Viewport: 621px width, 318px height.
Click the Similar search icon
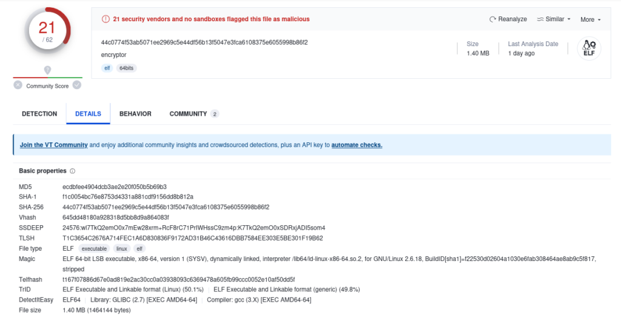point(540,19)
